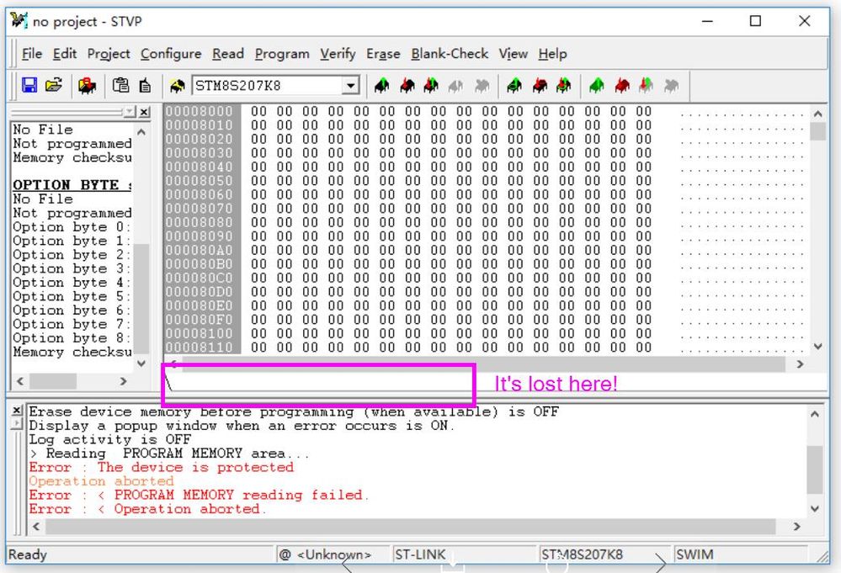
Task: Click the ST-LINK status bar entry
Action: pos(420,554)
